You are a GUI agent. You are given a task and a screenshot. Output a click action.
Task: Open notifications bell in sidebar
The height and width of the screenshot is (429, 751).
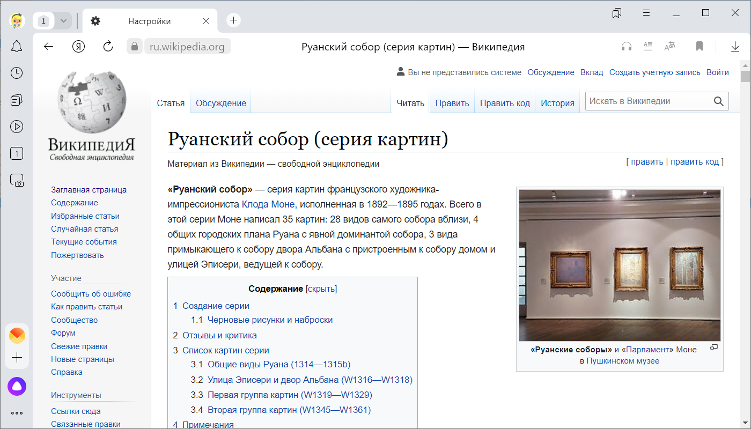tap(17, 47)
